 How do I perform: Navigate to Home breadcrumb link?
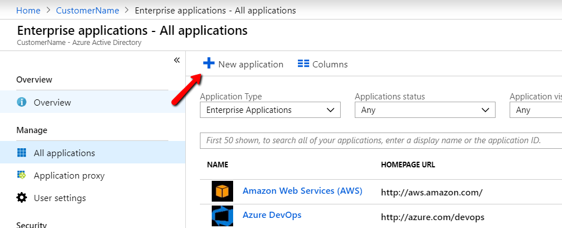click(x=28, y=10)
